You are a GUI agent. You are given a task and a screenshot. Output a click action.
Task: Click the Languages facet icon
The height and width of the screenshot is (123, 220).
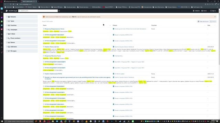click(x=9, y=30)
